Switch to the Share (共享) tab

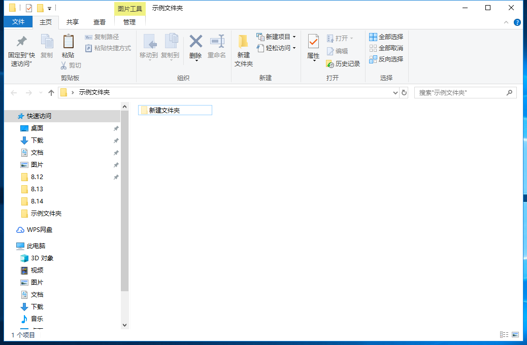tap(72, 22)
